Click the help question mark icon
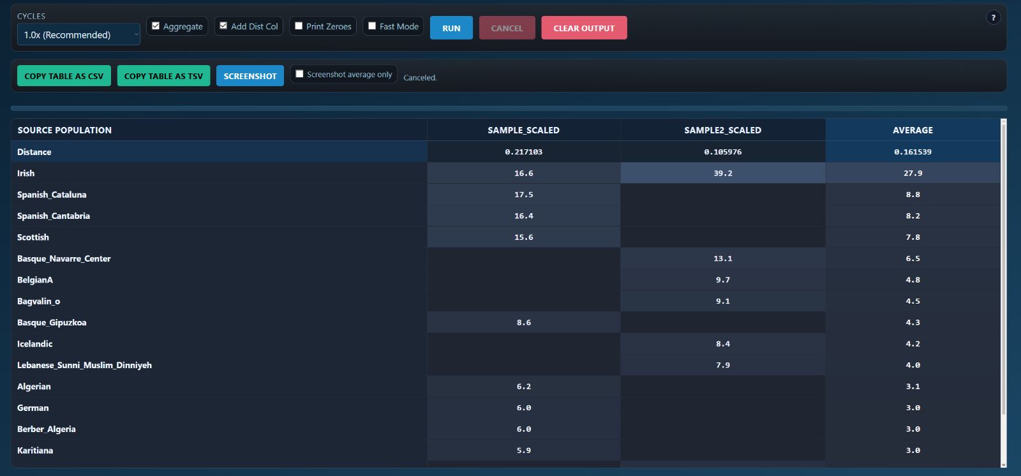The height and width of the screenshot is (476, 1021). (993, 18)
